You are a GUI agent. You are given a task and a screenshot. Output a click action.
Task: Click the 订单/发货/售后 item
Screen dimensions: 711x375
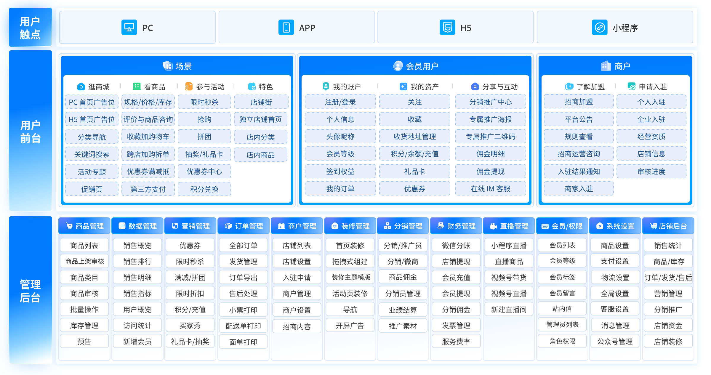point(668,277)
